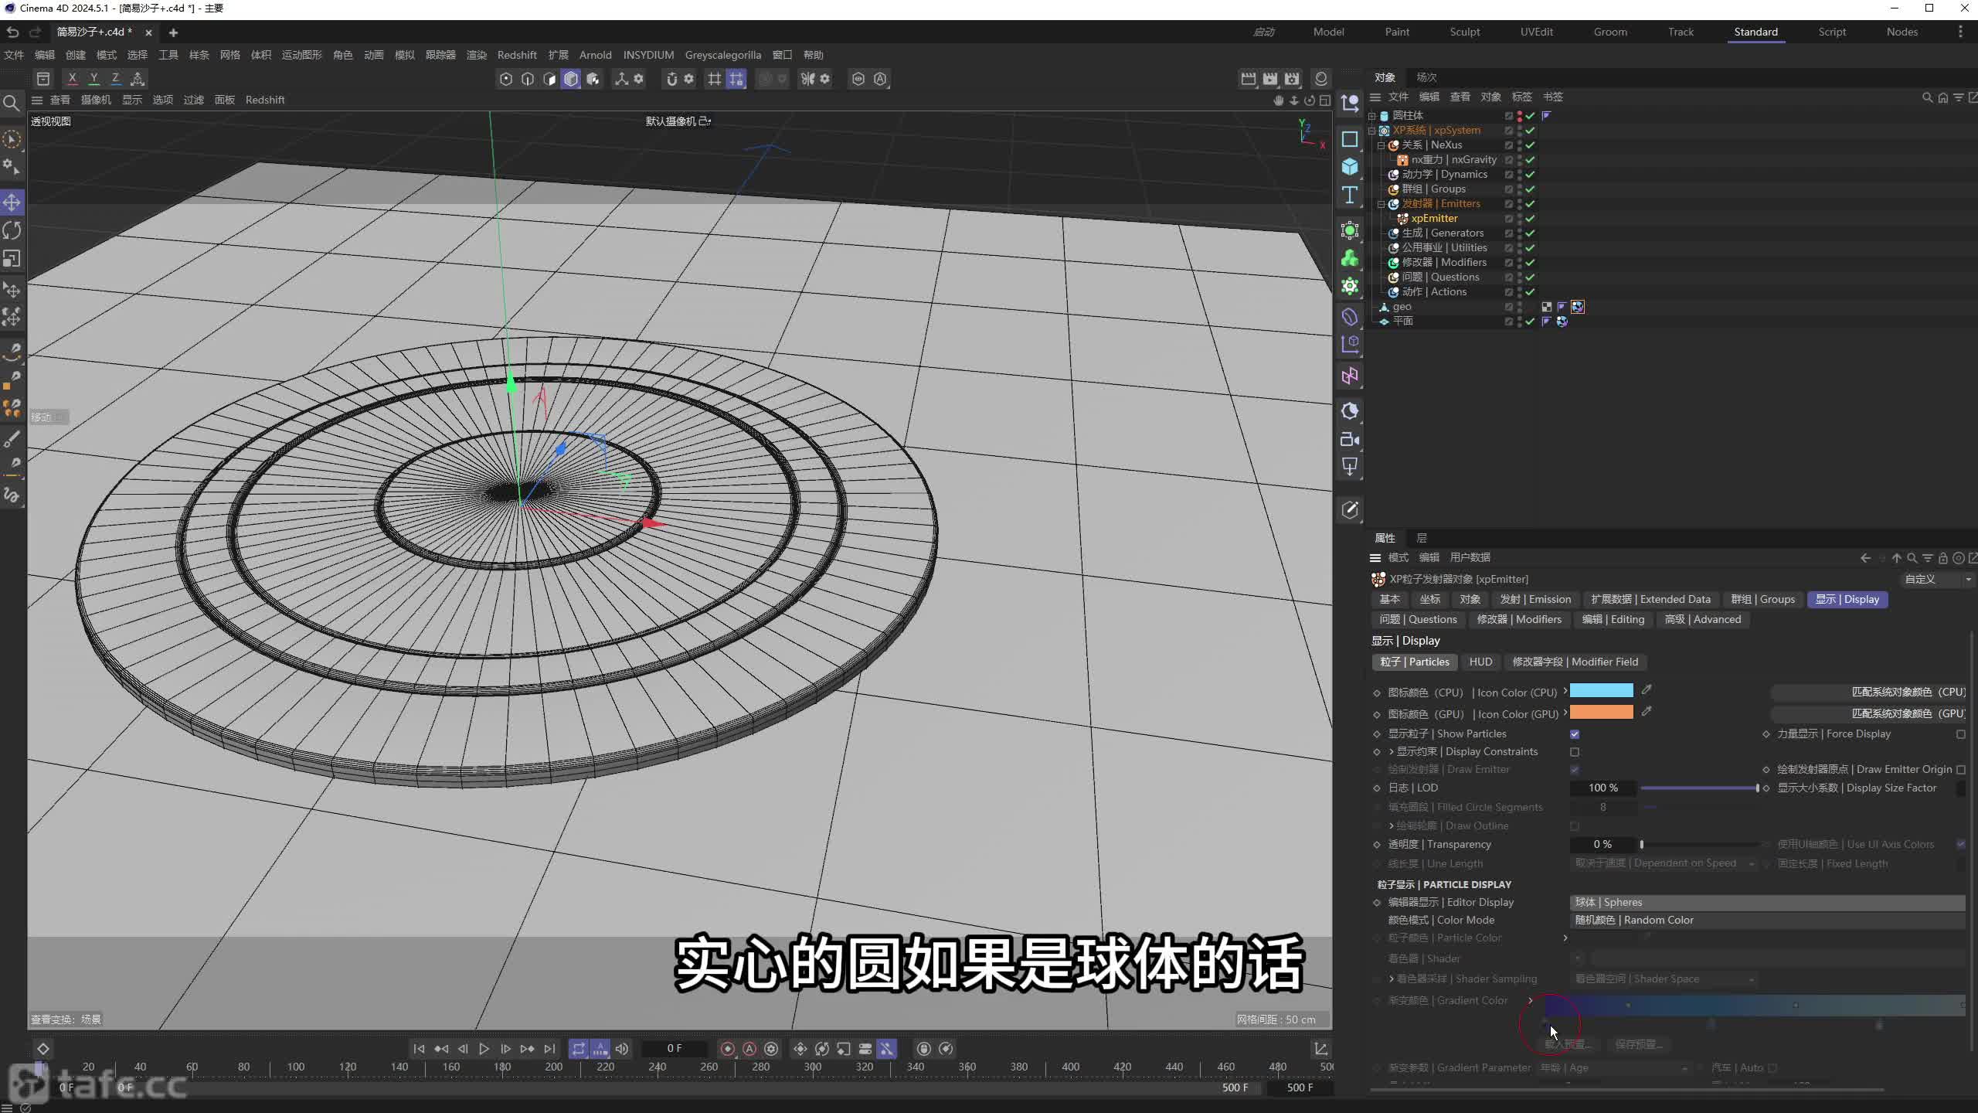Switch to HUD display tab
This screenshot has width=1978, height=1113.
click(x=1480, y=662)
